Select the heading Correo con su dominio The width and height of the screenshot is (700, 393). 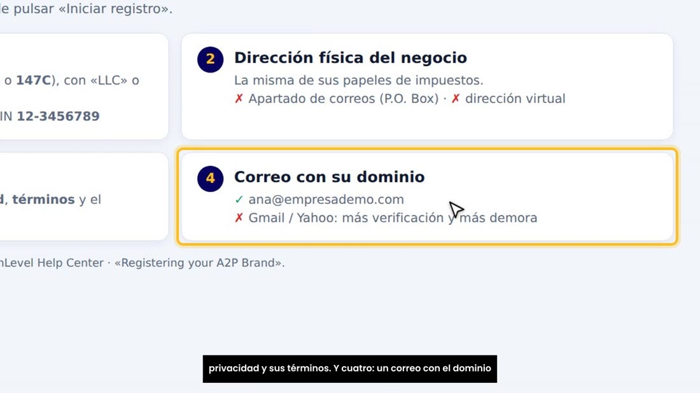(x=330, y=177)
